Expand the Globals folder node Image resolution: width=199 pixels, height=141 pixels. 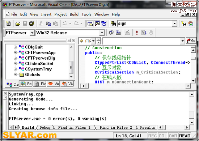pyautogui.click(x=15, y=74)
